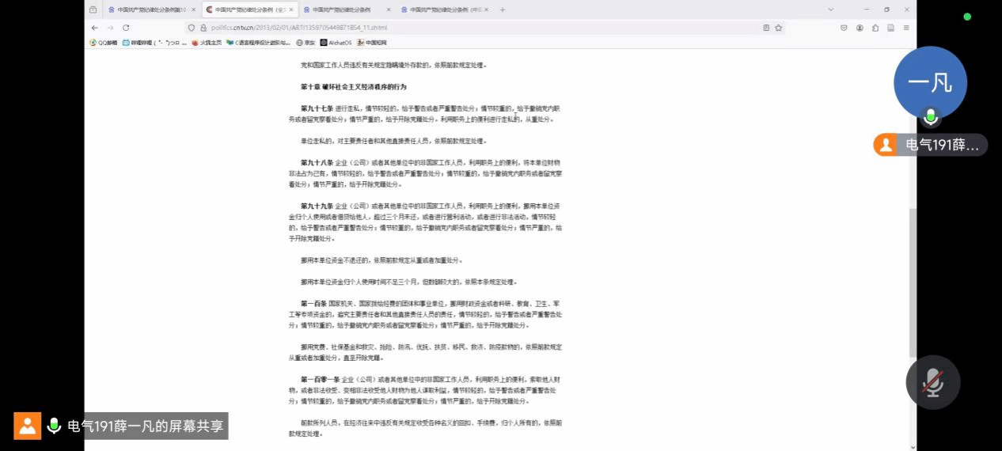Screen dimensions: 1002x451
Task: Click the 第十章 chapter heading
Action: (x=353, y=86)
